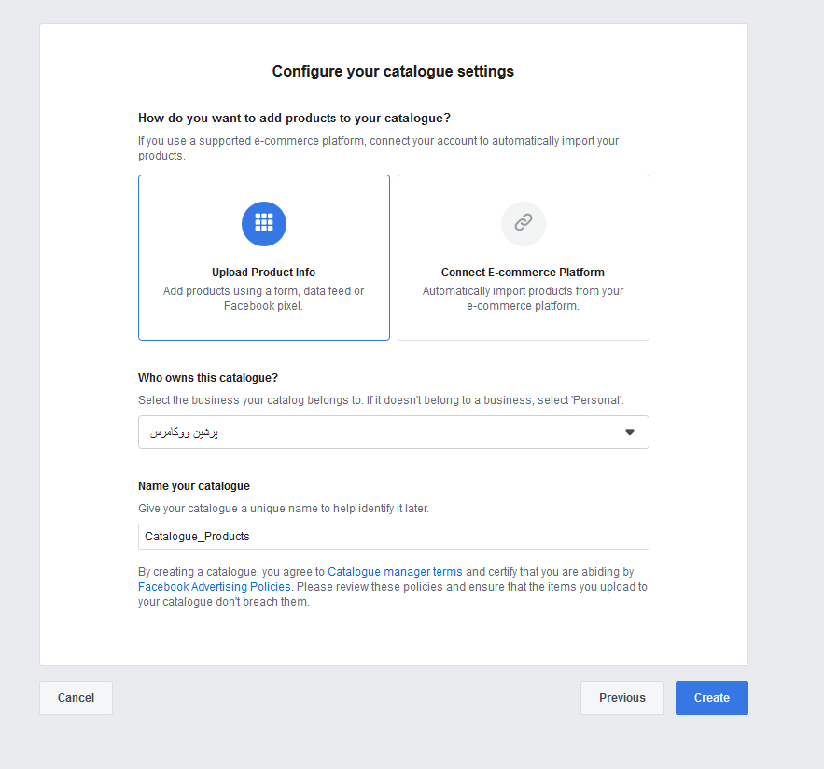Click the "Name your catalogue" label
The height and width of the screenshot is (769, 824).
click(x=194, y=486)
